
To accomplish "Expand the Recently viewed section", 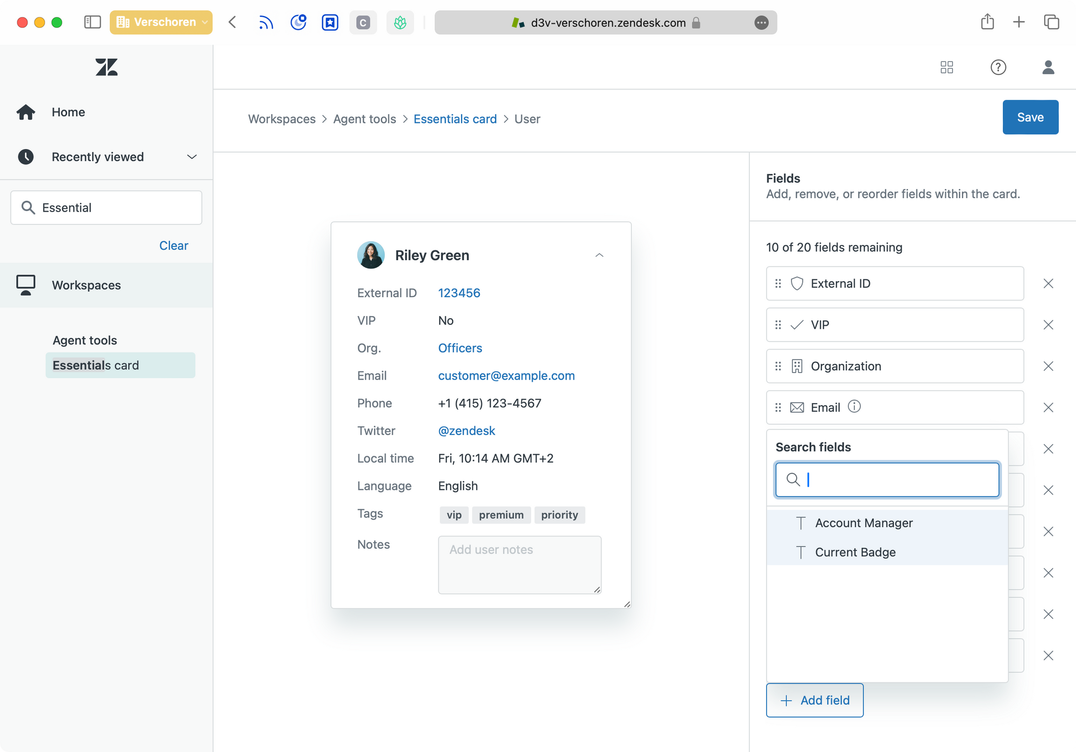I will pyautogui.click(x=192, y=157).
